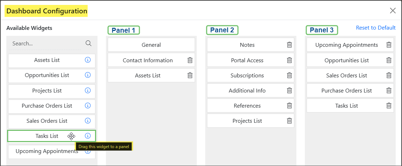Remove Assets List from Panel 1
The height and width of the screenshot is (166, 402).
[x=190, y=75]
